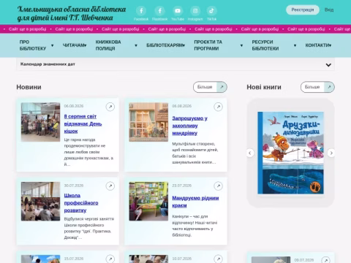This screenshot has width=351, height=263.
Task: Click 'Більше' button next to Нові книги
Action: 317,87
